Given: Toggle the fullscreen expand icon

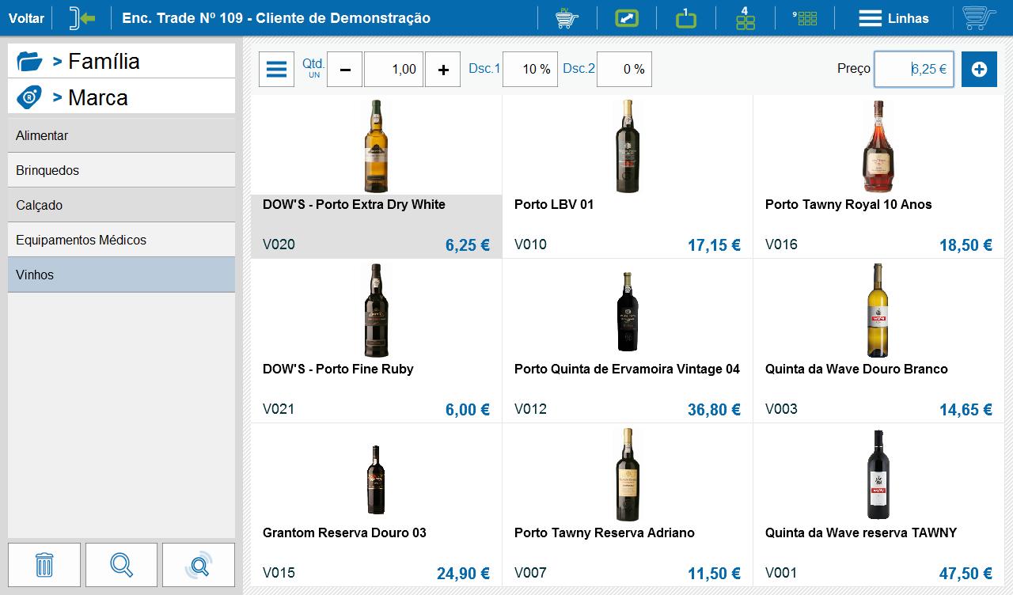Looking at the screenshot, I should [627, 18].
